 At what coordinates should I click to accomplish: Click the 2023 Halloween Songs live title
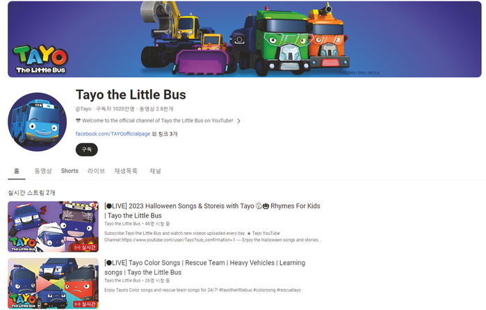(212, 211)
